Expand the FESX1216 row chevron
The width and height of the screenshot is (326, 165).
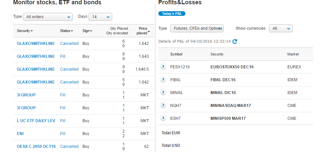(163, 66)
